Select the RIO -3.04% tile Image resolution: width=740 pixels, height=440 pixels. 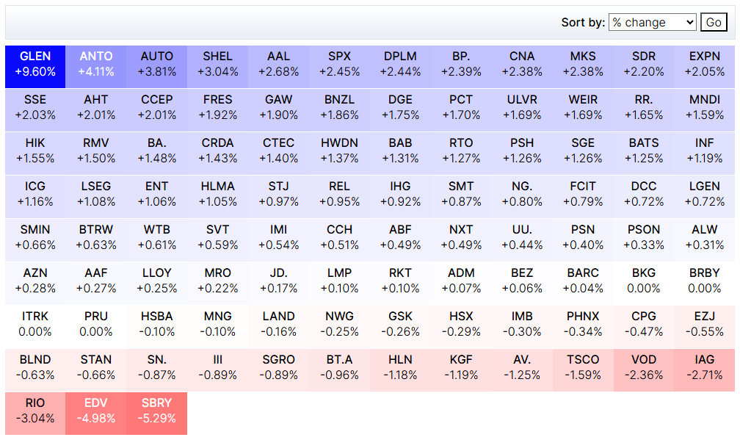click(x=35, y=411)
